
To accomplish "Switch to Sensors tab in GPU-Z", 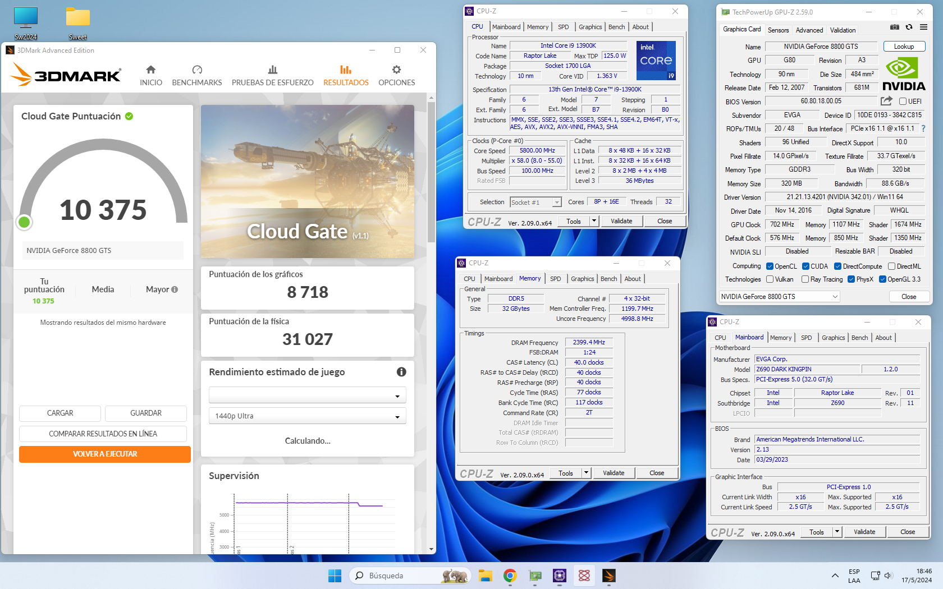I will (778, 30).
